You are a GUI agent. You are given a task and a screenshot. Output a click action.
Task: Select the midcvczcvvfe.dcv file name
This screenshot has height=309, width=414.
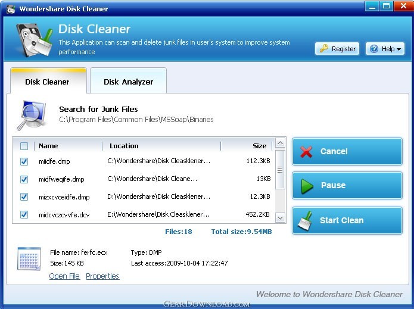64,215
